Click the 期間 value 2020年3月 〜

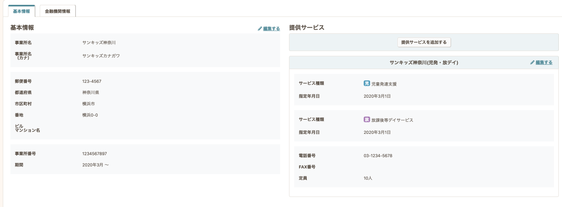pyautogui.click(x=96, y=165)
